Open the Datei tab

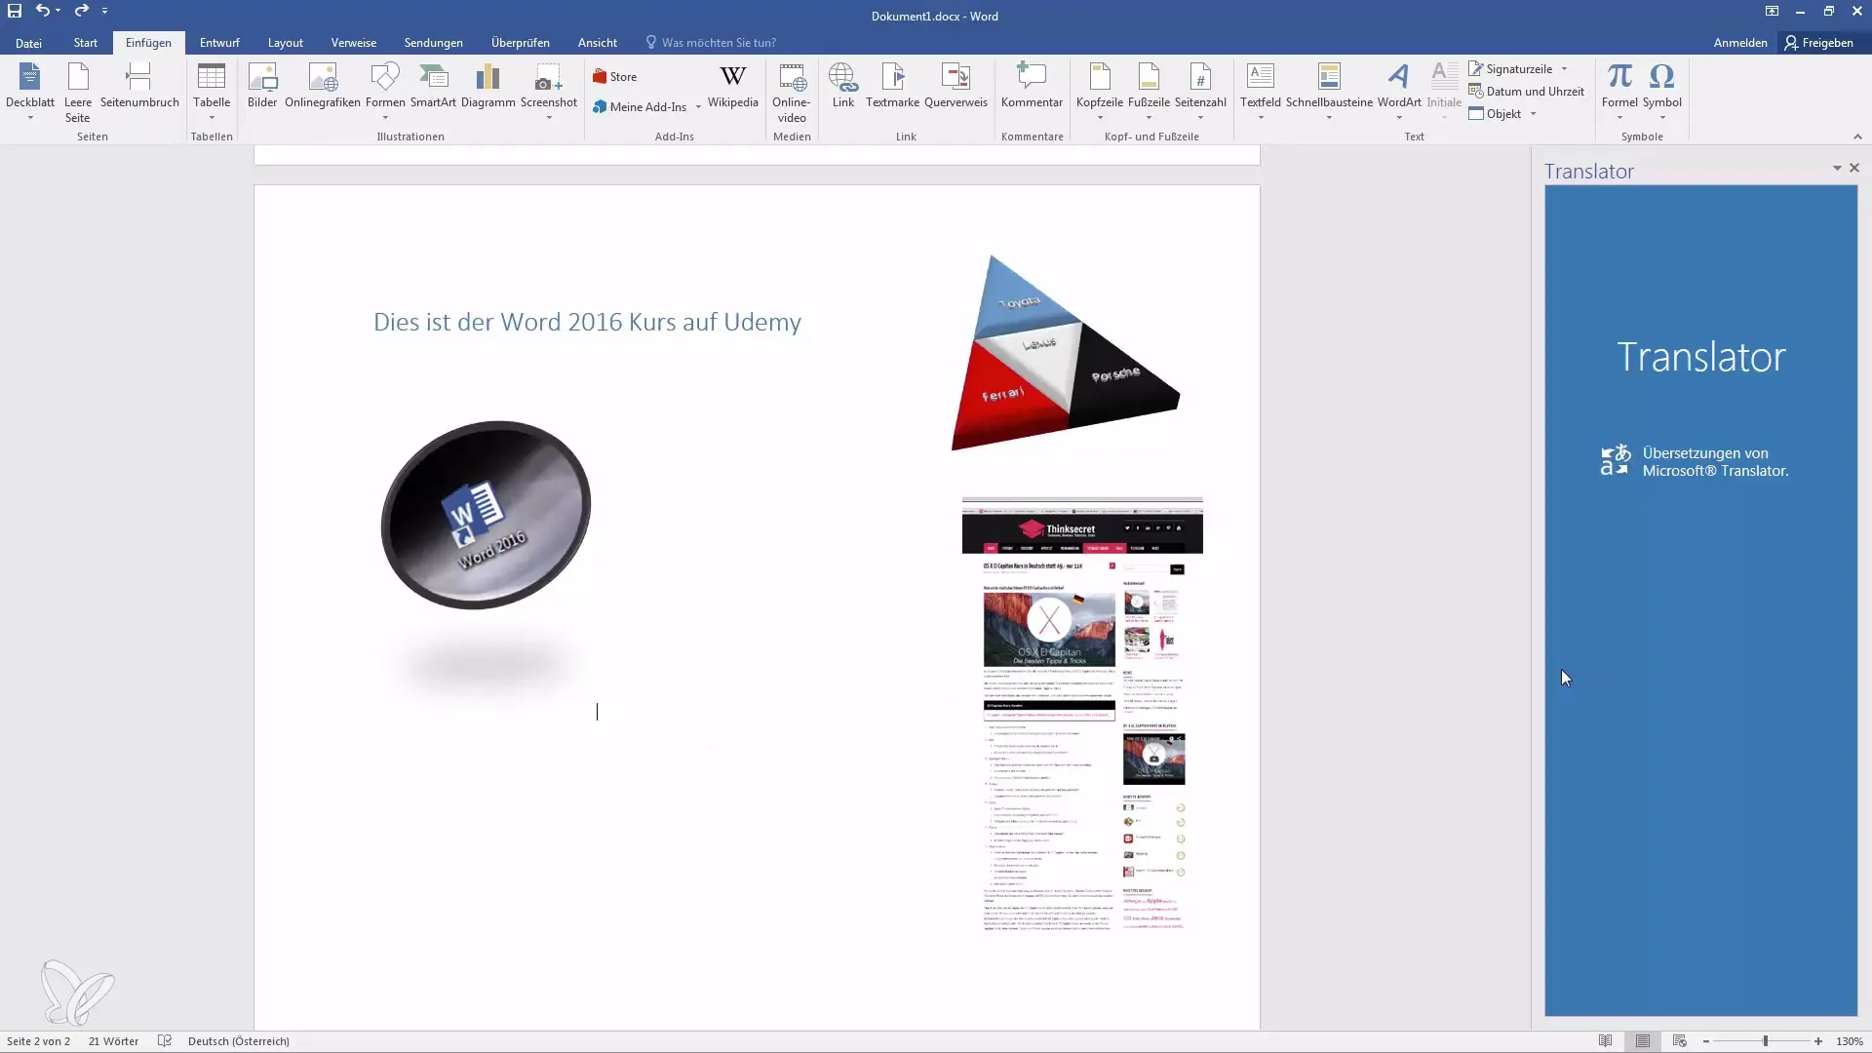[28, 43]
